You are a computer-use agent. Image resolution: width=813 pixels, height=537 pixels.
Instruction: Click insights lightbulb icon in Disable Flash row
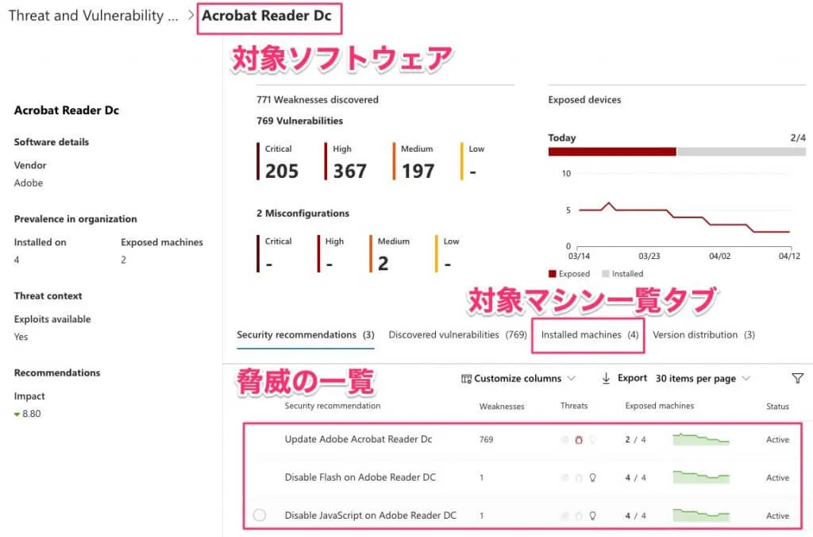coord(592,477)
